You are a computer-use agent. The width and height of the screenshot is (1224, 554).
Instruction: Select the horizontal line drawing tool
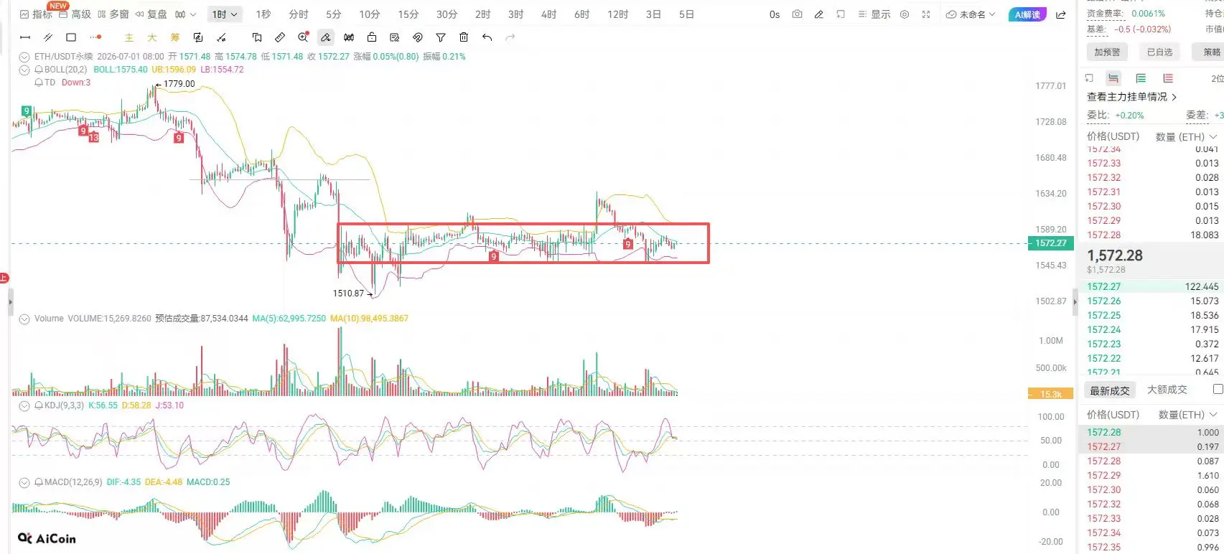click(25, 37)
